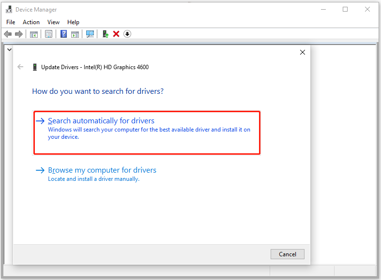This screenshot has height=280, width=381.
Task: Choose Search automatically for drivers
Action: click(x=147, y=133)
